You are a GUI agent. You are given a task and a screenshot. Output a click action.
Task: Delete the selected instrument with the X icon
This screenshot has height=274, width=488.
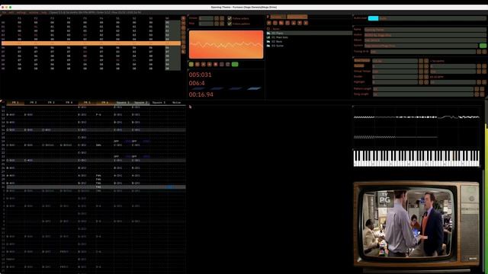point(306,23)
